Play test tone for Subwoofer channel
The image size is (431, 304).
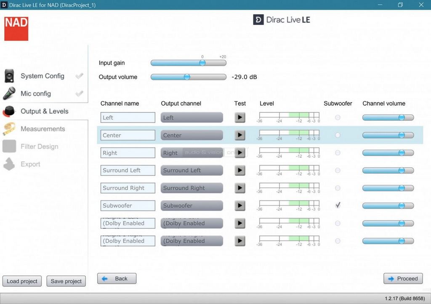coord(240,206)
